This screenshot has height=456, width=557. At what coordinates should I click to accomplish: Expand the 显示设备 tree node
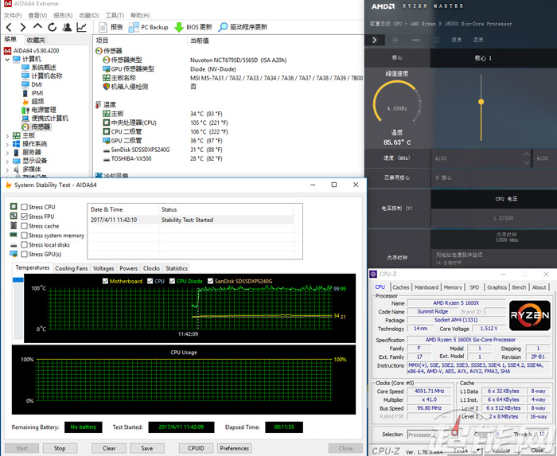[7, 161]
